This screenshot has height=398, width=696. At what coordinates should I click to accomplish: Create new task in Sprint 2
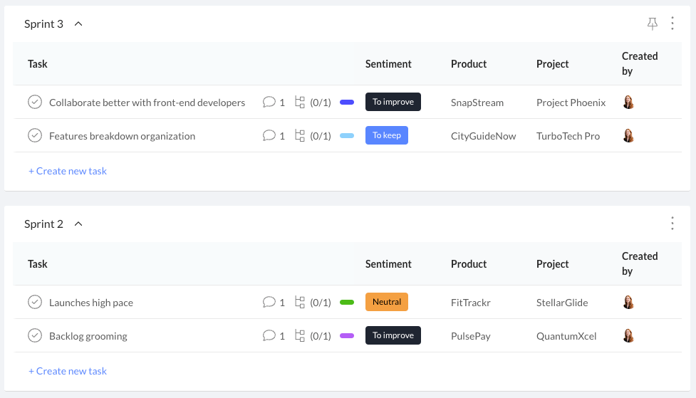[68, 371]
